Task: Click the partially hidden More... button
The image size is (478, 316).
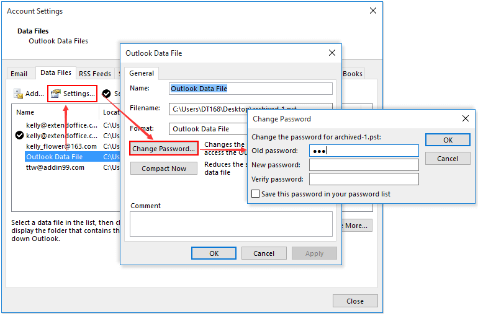Action: (357, 226)
